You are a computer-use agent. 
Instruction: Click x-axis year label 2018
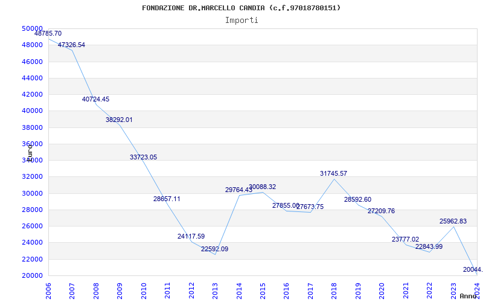(x=334, y=291)
